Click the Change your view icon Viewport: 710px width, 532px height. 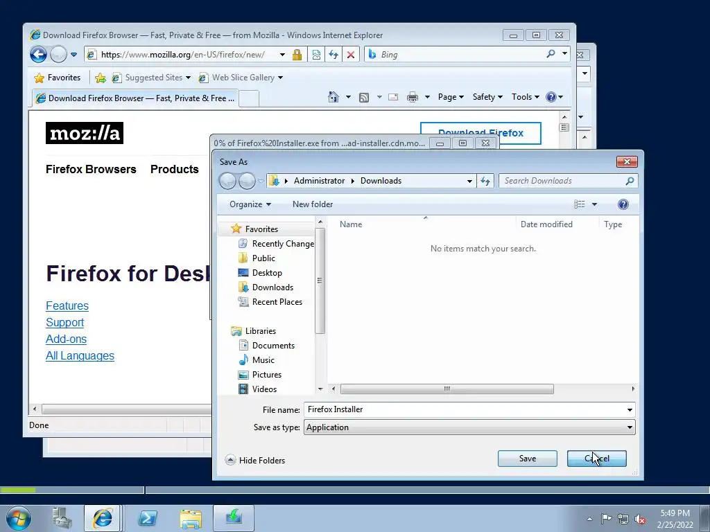[579, 204]
